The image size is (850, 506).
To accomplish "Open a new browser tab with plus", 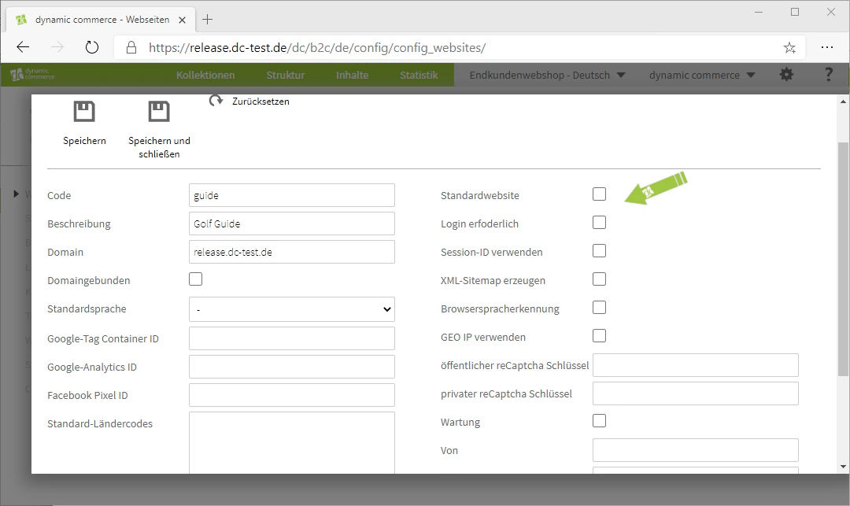I will 207,20.
